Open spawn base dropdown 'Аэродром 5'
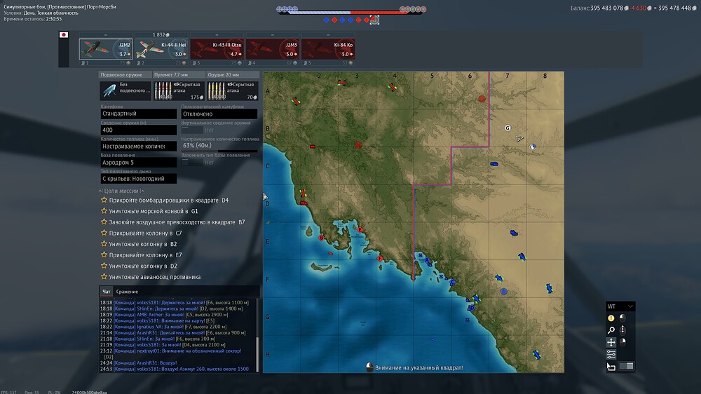 click(139, 163)
